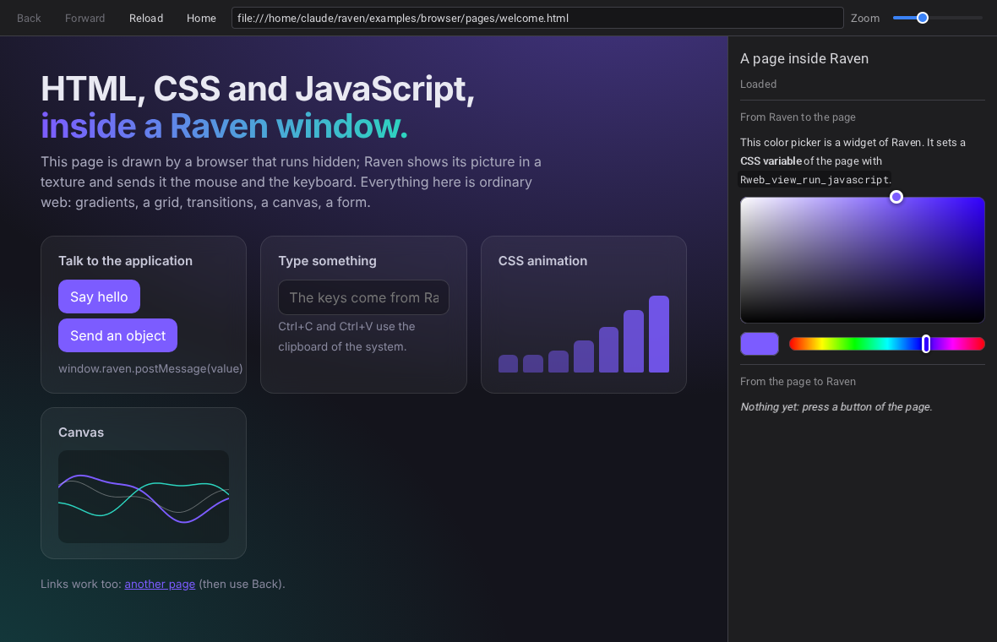Click the 'CSS animation' card heading
The image size is (997, 642).
coord(543,261)
